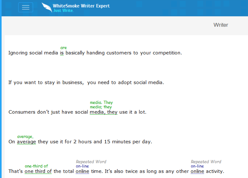Click the word 'Consumers'

click(x=22, y=112)
